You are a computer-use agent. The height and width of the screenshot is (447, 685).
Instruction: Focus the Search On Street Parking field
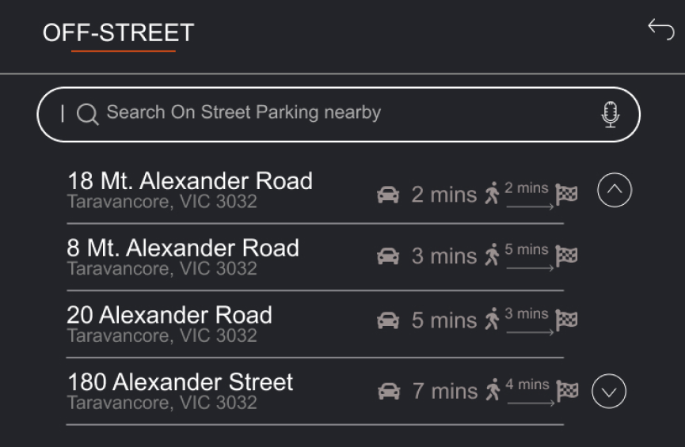pyautogui.click(x=333, y=113)
